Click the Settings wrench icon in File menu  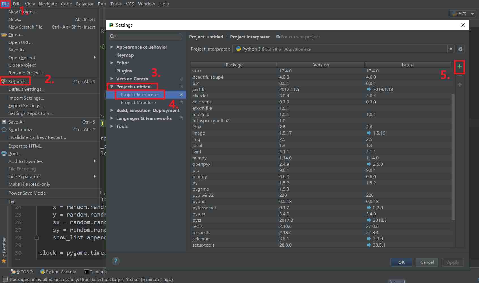4,81
